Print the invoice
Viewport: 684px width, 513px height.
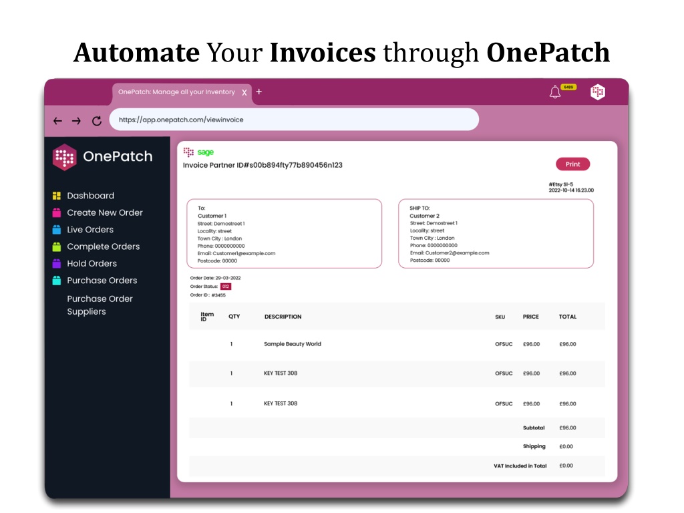[x=572, y=164]
